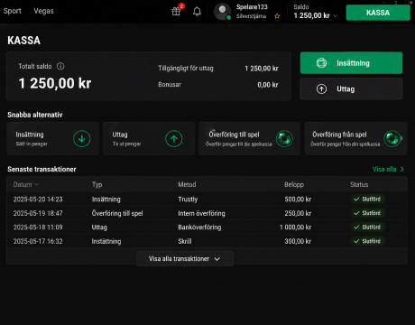Select Överföring till spel quick card

tap(249, 139)
